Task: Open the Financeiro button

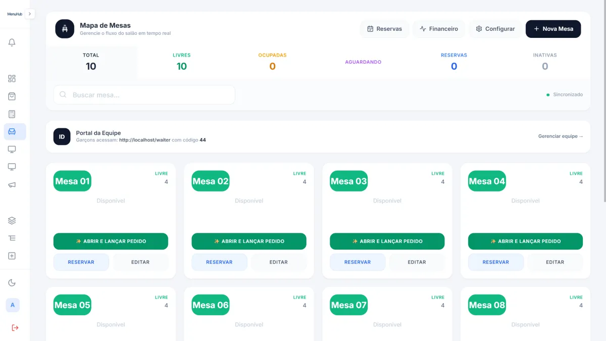Action: pyautogui.click(x=439, y=29)
